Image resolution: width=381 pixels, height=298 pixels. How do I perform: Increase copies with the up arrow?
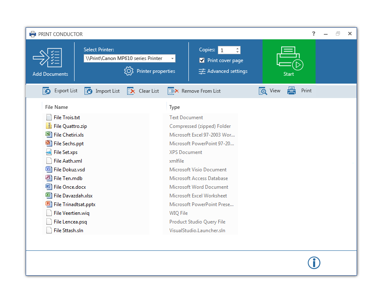237,48
